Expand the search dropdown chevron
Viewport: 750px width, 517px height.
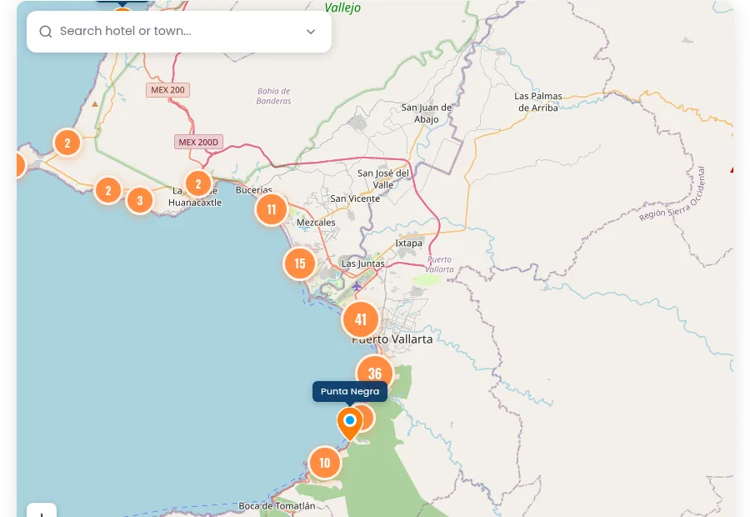311,32
